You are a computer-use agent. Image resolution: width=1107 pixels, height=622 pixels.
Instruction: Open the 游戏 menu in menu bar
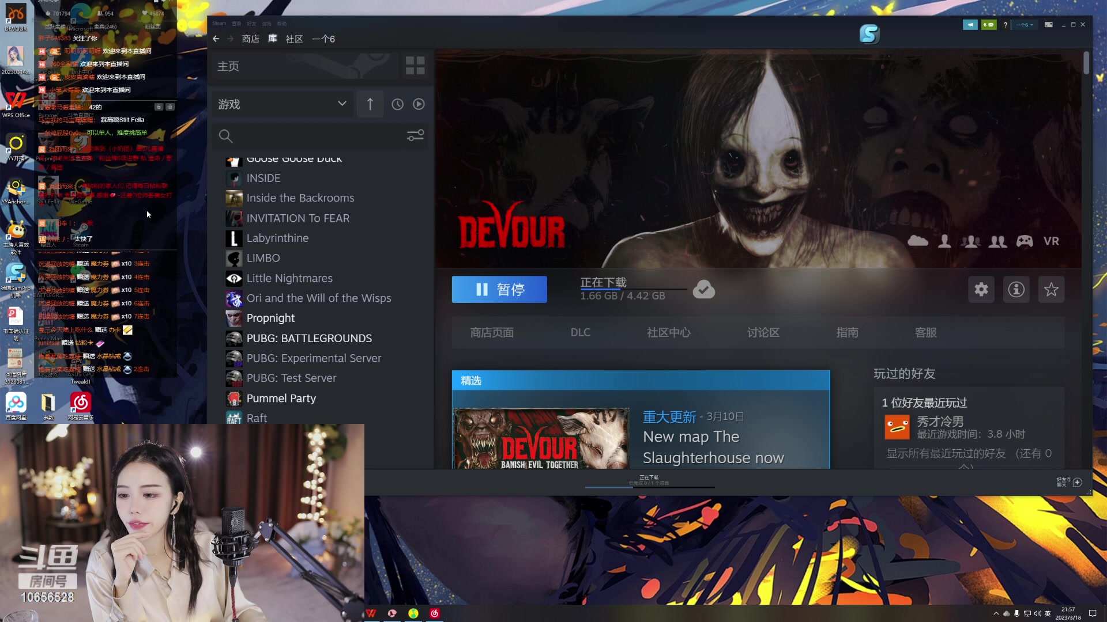coord(266,24)
